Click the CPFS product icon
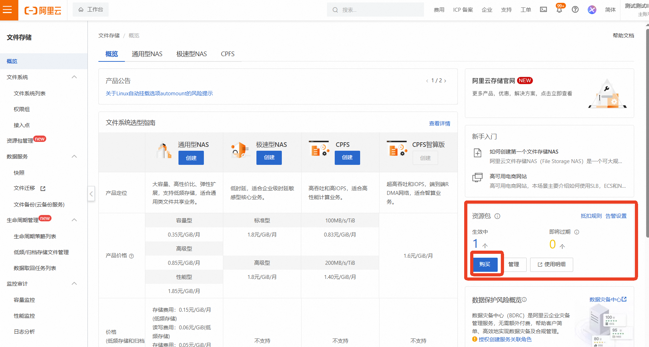The height and width of the screenshot is (347, 649). (319, 149)
